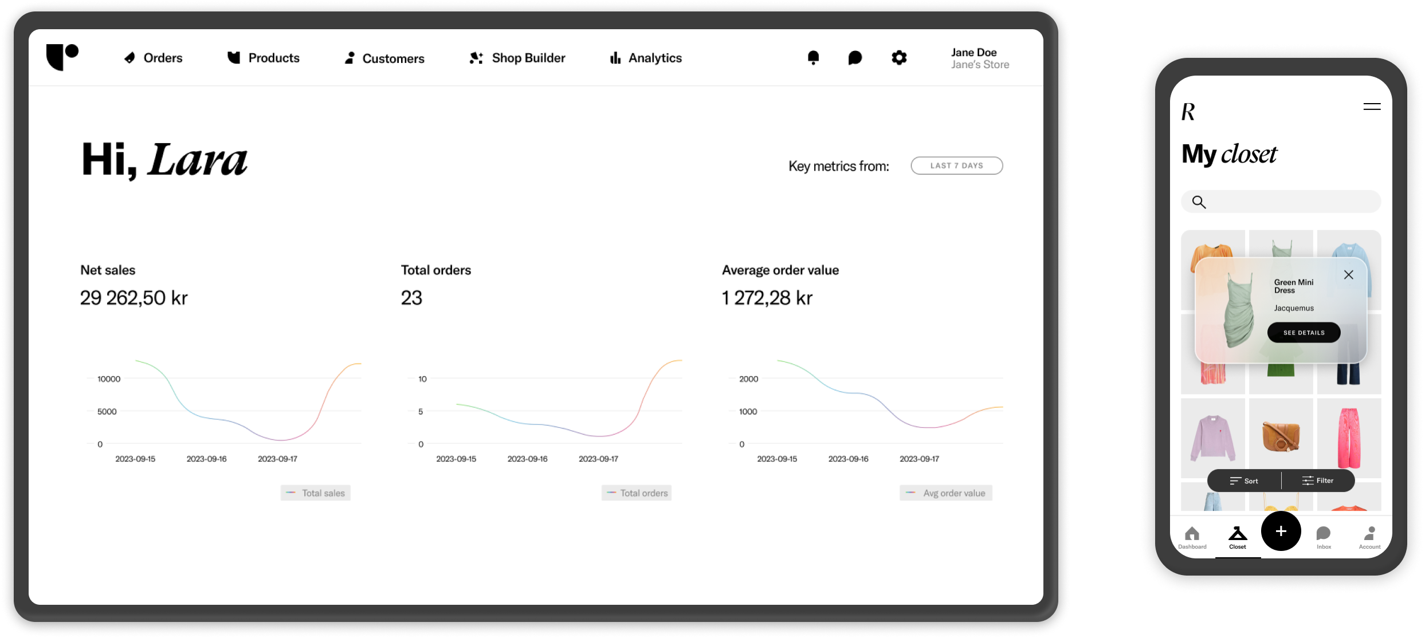Toggle the Avg order value legend
The width and height of the screenshot is (1425, 638).
946,493
